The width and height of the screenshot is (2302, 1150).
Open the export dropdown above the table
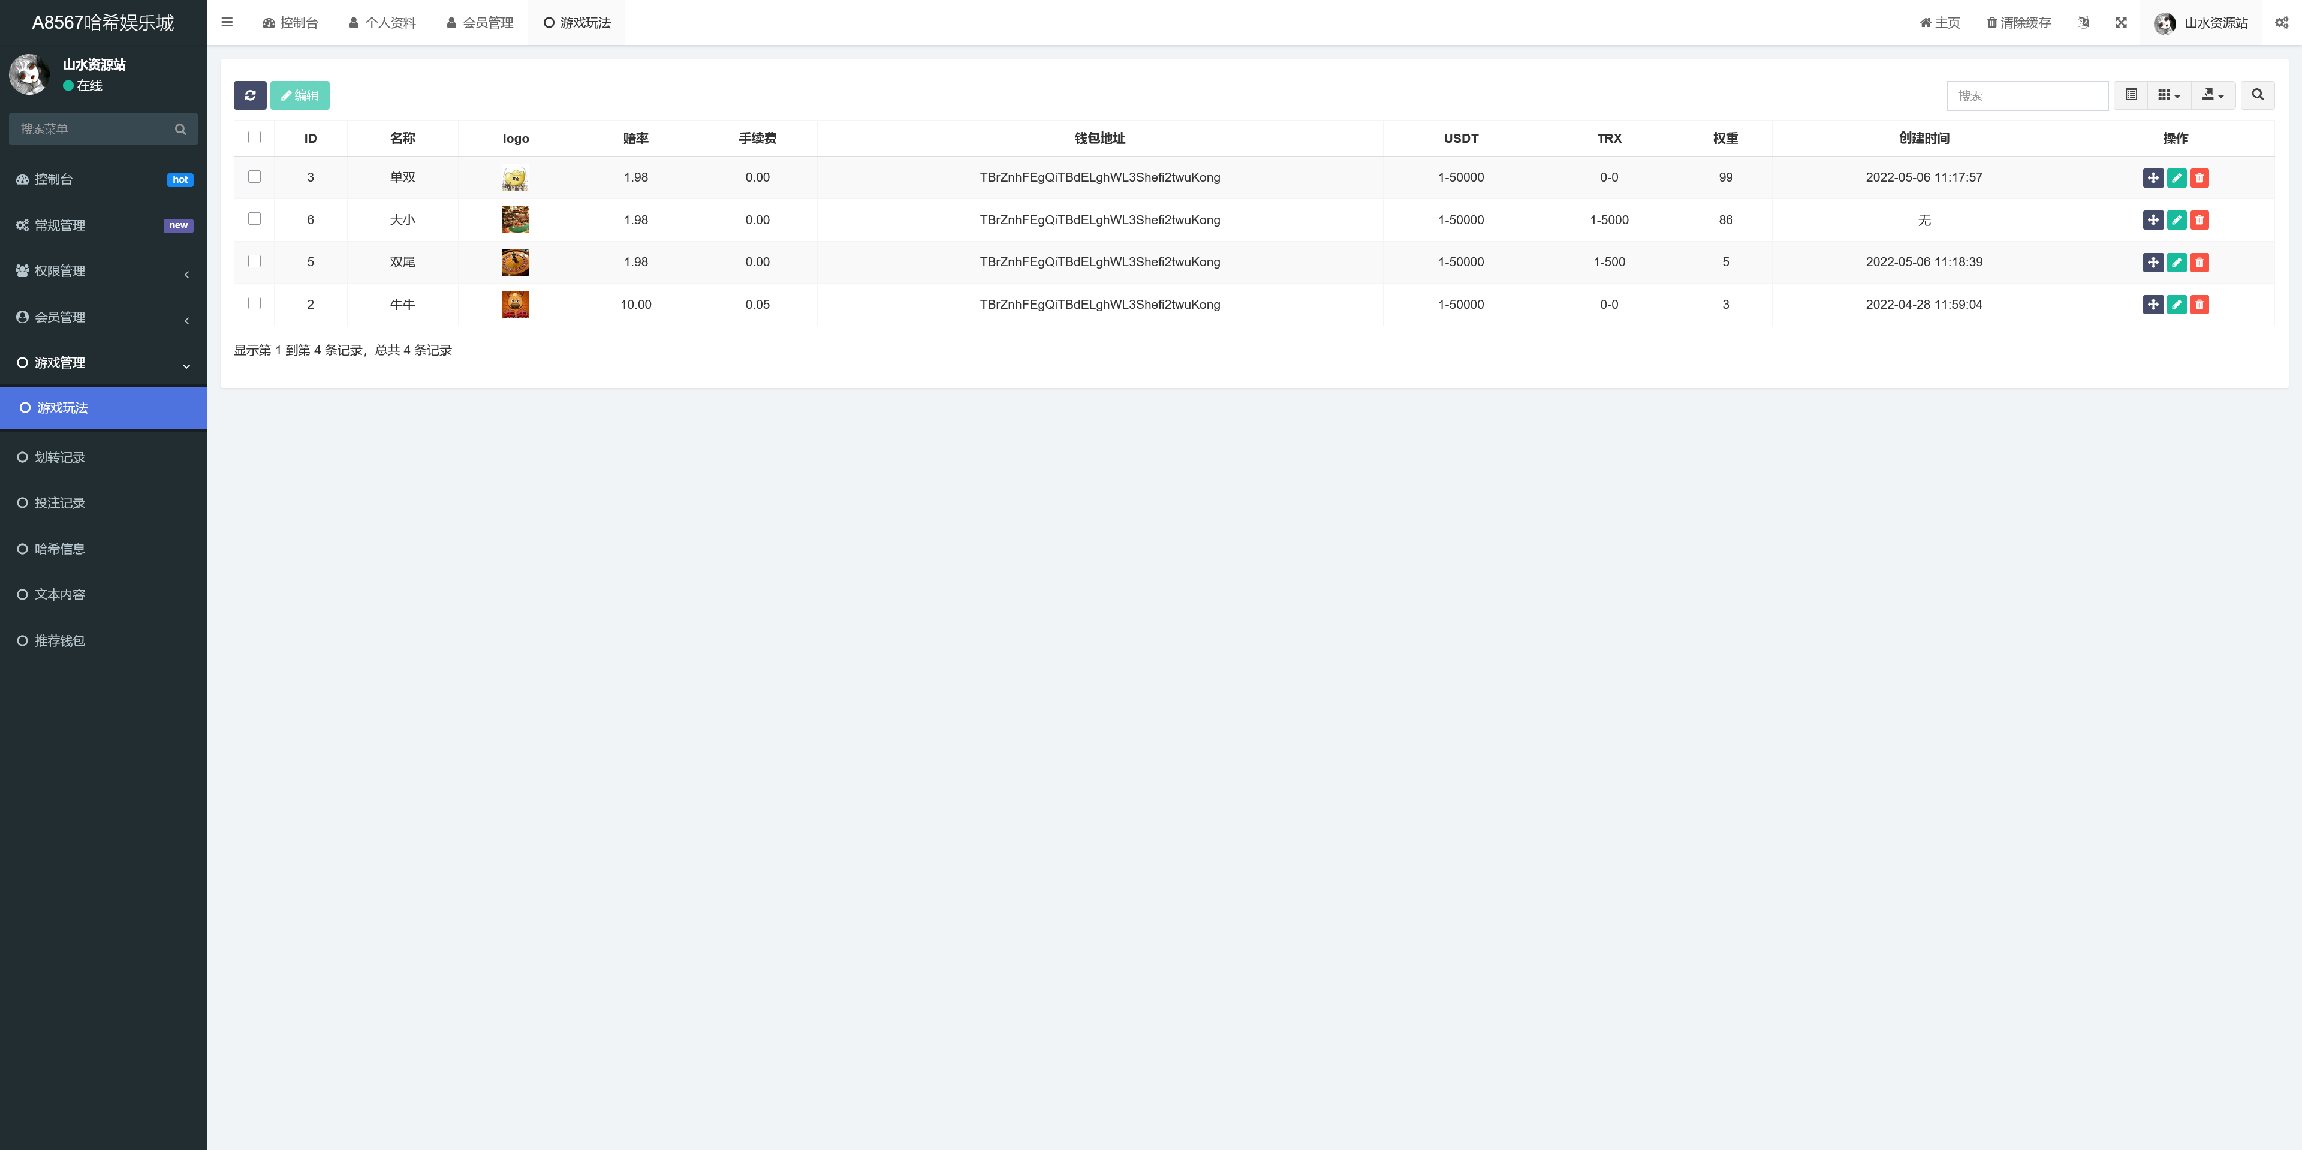2213,95
